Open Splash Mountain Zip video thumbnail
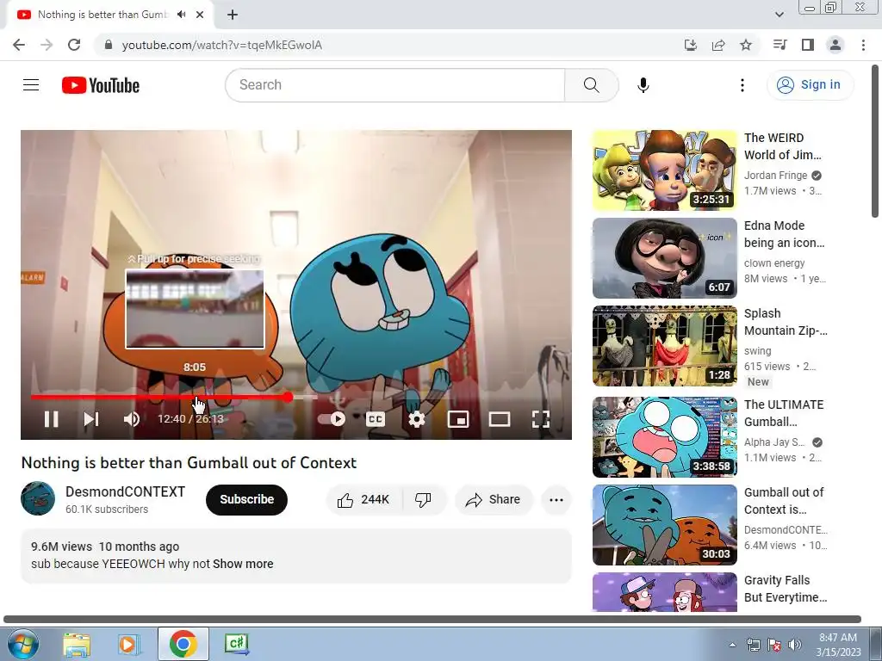882x661 pixels. pyautogui.click(x=664, y=346)
